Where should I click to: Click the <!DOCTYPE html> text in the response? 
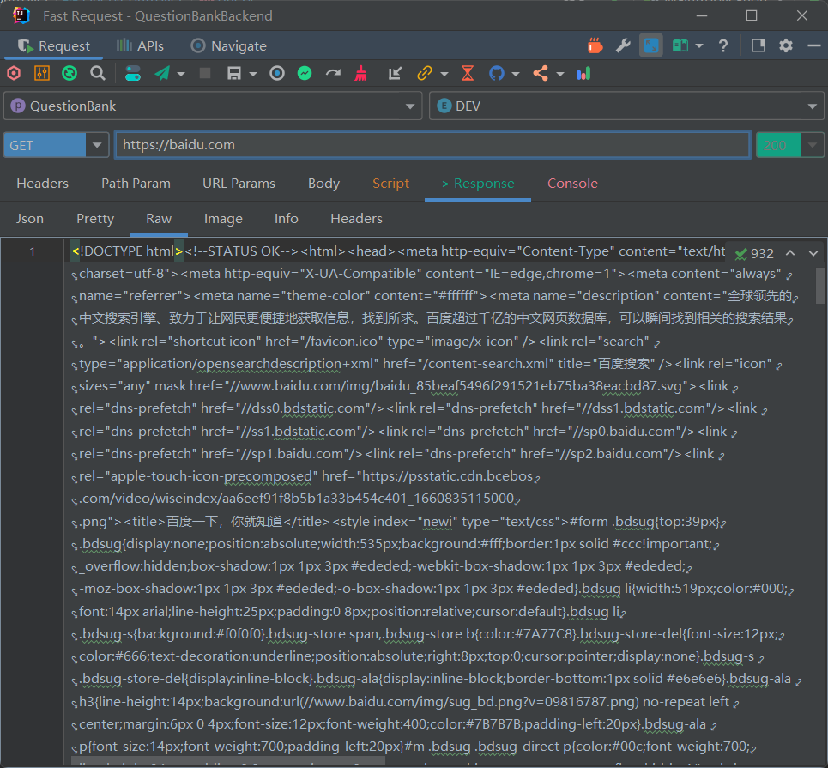pyautogui.click(x=127, y=251)
